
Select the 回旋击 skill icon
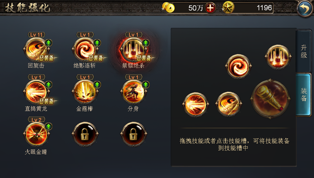click(37, 49)
